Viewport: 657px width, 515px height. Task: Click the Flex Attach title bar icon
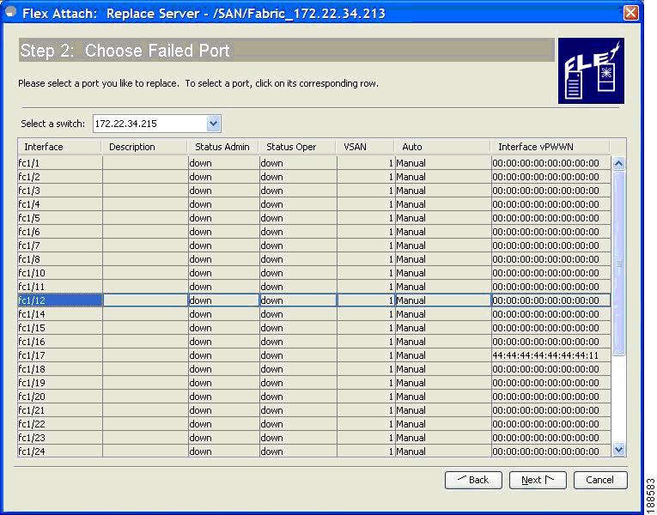click(10, 12)
